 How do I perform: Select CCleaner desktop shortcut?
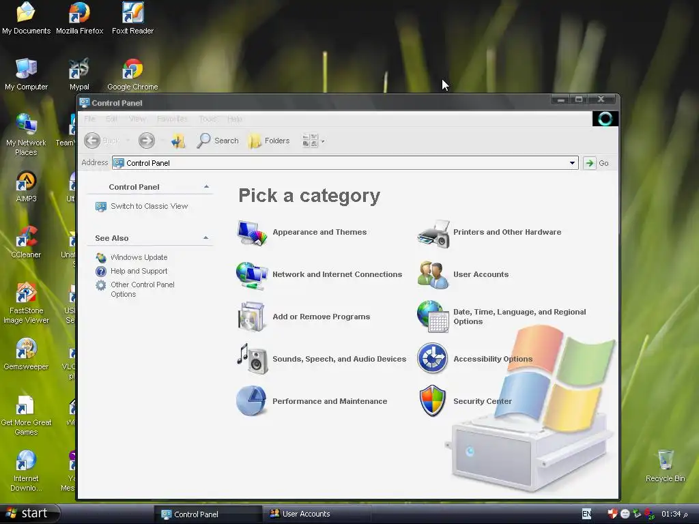point(26,242)
